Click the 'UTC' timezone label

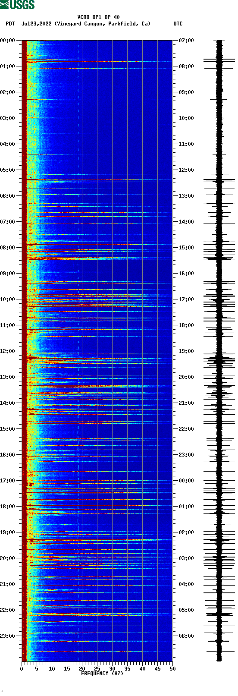(x=178, y=24)
